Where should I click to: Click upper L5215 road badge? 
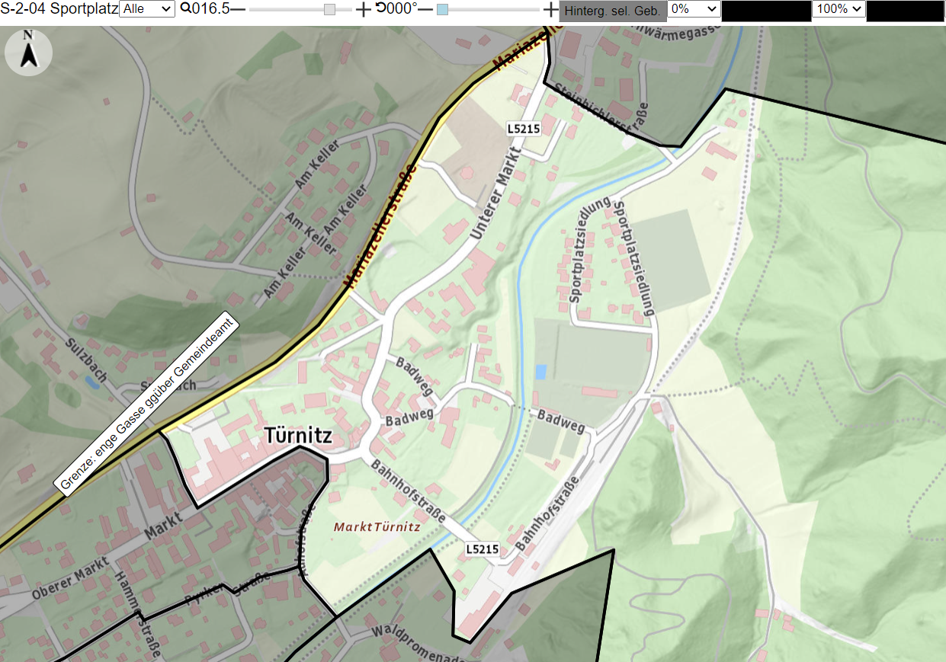click(x=524, y=129)
